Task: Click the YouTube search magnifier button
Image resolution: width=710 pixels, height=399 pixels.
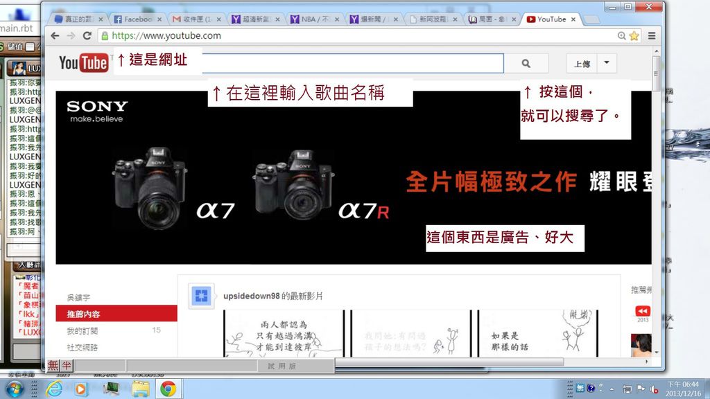Action: tap(526, 63)
